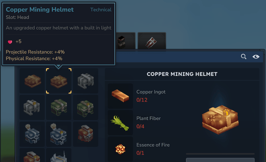Image resolution: width=266 pixels, height=162 pixels.
Task: Select the green helmet with lamp recipe
Action: click(85, 107)
